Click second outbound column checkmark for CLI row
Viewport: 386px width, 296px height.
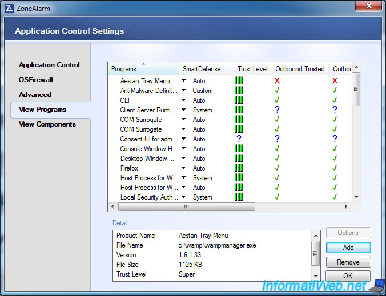[335, 100]
